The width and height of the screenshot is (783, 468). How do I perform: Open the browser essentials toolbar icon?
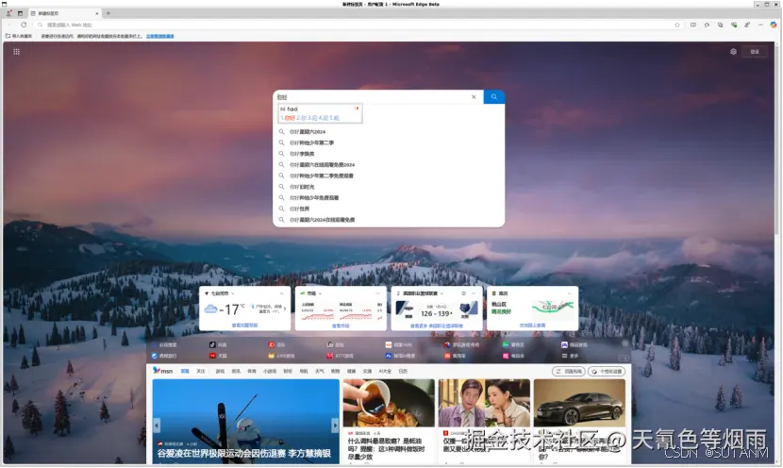(734, 25)
